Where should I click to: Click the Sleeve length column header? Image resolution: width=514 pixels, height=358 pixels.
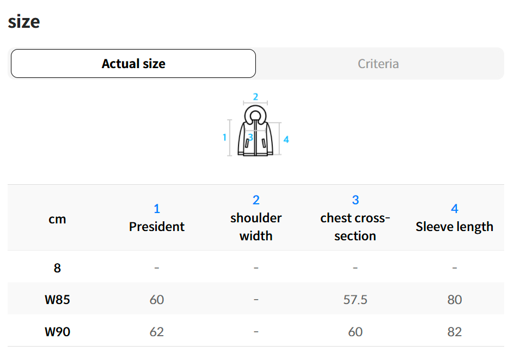click(x=455, y=227)
